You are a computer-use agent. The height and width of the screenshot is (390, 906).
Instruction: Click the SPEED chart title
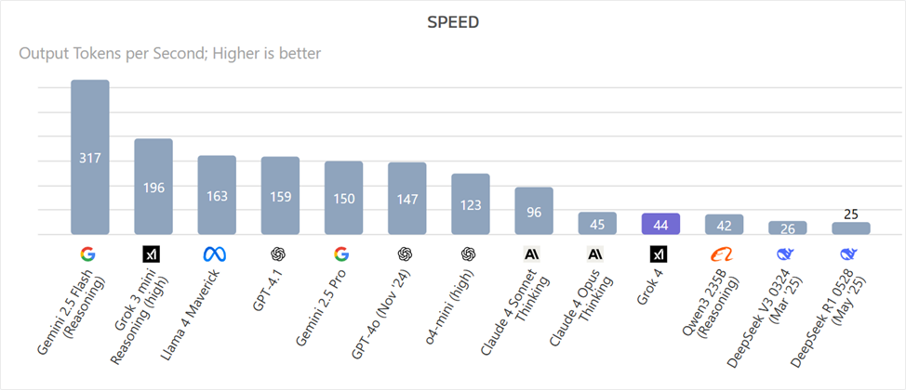point(453,22)
